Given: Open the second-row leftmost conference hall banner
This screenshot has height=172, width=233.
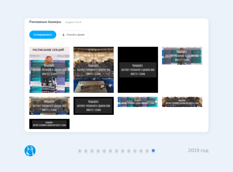Looking at the screenshot, I should pyautogui.click(x=49, y=106).
